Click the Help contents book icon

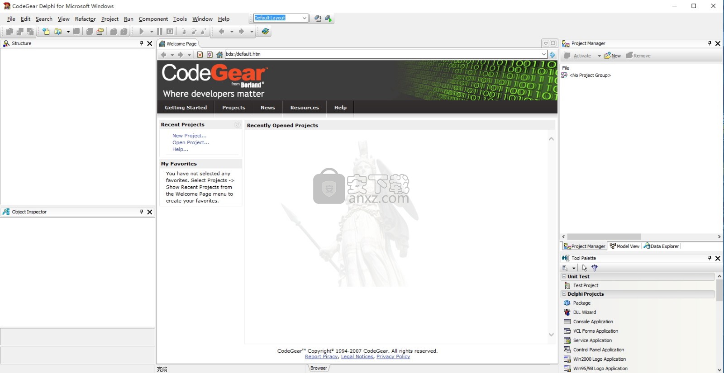(266, 31)
